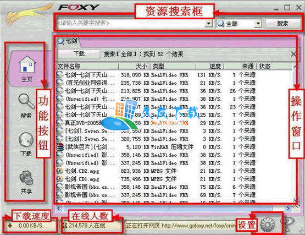This screenshot has width=305, height=235.
Task: Click the 823,938 KB size value
Action: 135,171
